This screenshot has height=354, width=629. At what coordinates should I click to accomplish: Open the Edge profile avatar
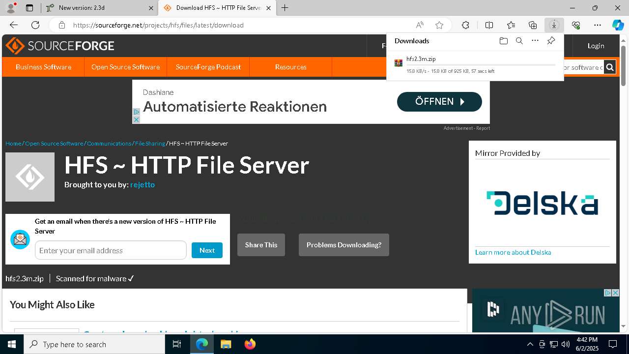pyautogui.click(x=11, y=8)
